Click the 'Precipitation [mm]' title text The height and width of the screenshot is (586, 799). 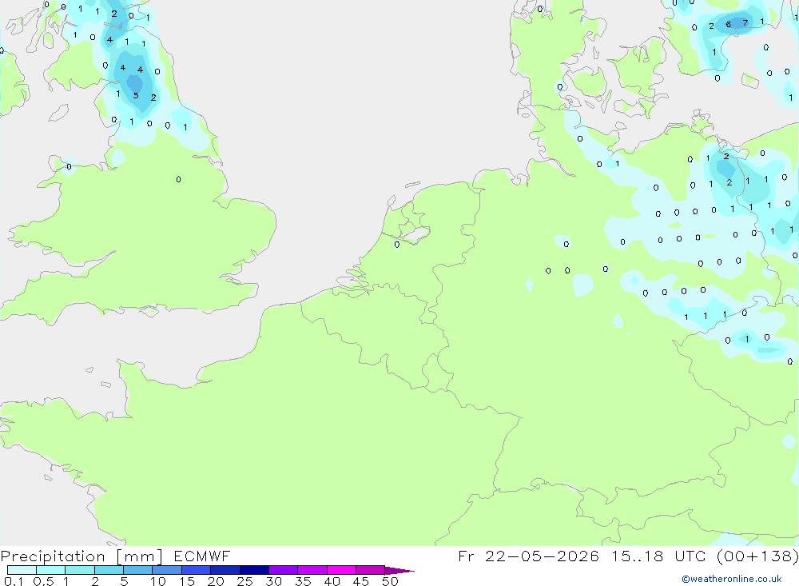[x=81, y=556]
